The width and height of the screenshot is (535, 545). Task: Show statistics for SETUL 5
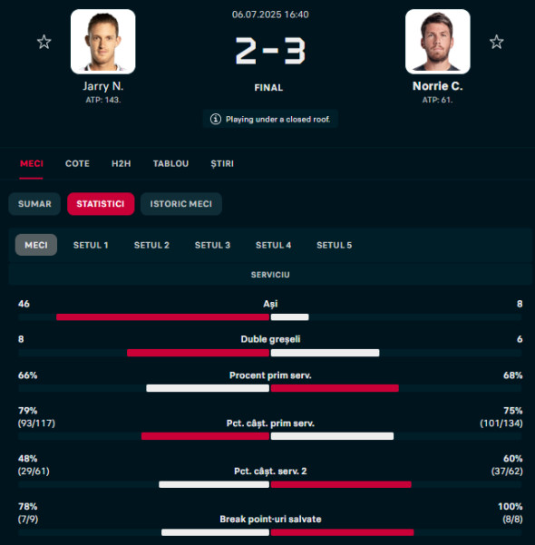click(x=334, y=245)
